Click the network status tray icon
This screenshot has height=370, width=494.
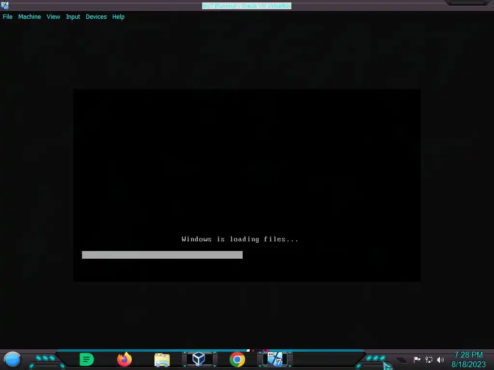[x=429, y=359]
